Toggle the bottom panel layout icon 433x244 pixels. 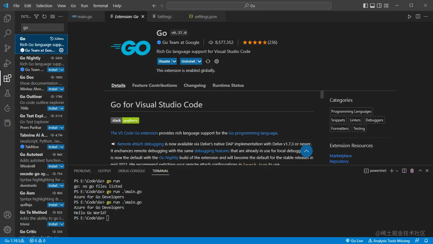(x=372, y=6)
